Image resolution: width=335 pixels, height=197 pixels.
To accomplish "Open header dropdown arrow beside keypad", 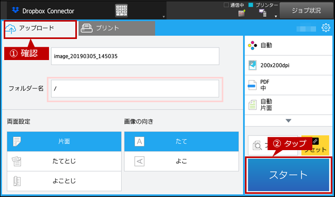I will (164, 17).
